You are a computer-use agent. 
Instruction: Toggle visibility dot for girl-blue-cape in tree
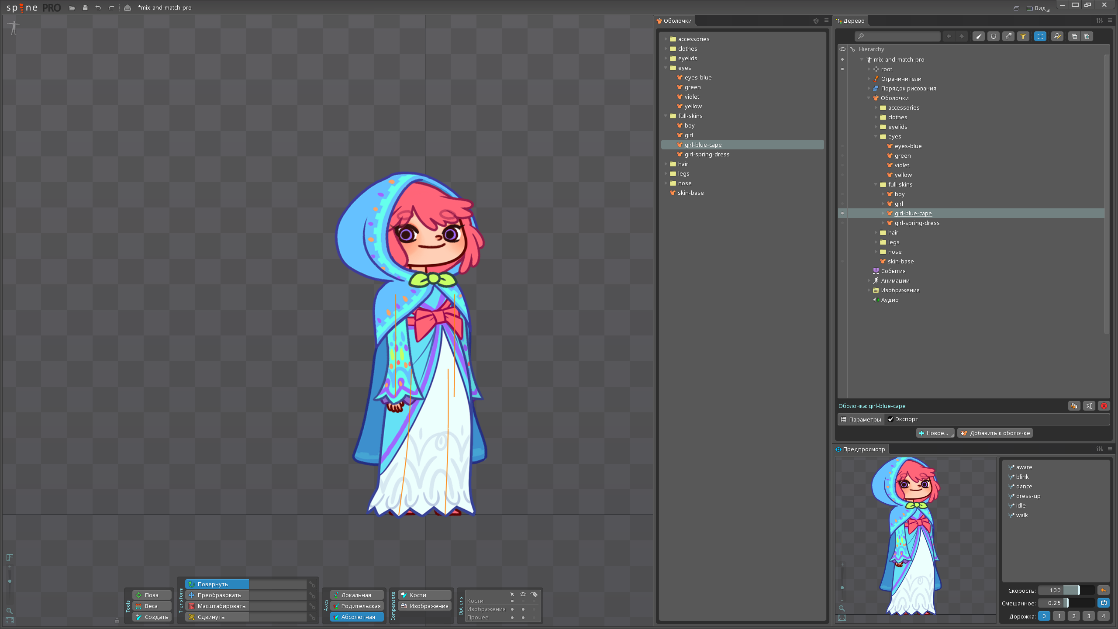pyautogui.click(x=842, y=213)
